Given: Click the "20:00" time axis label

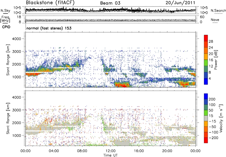Looking at the screenshot, I should pos(167,151).
